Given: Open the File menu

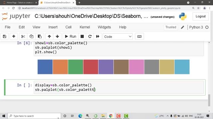Looking at the screenshot, I should (8, 27).
